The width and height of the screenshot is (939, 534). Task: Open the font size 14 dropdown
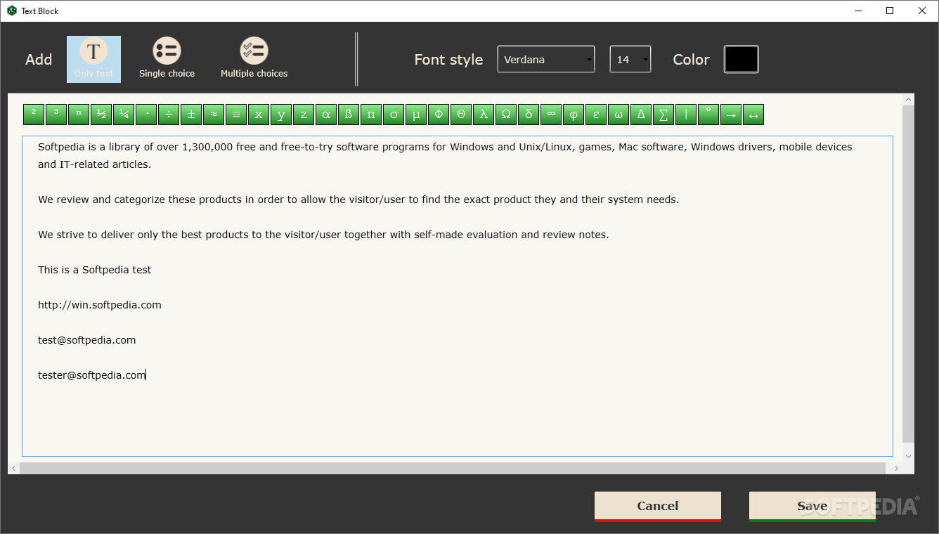pyautogui.click(x=630, y=60)
